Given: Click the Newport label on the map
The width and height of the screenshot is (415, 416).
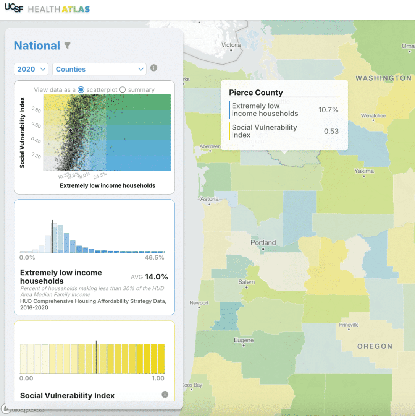Looking at the screenshot, I should (x=199, y=303).
